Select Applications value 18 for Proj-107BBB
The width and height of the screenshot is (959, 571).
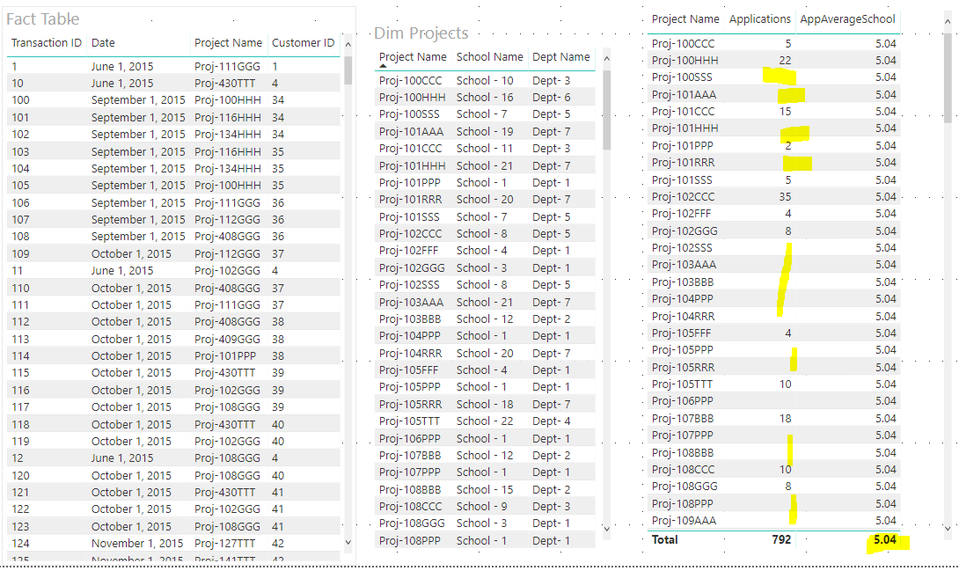[785, 419]
